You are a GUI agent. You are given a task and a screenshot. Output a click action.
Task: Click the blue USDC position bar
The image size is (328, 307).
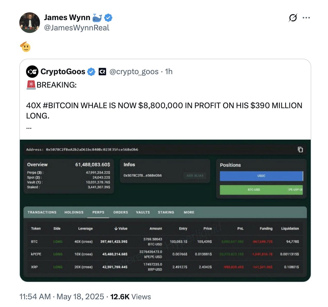tap(261, 176)
